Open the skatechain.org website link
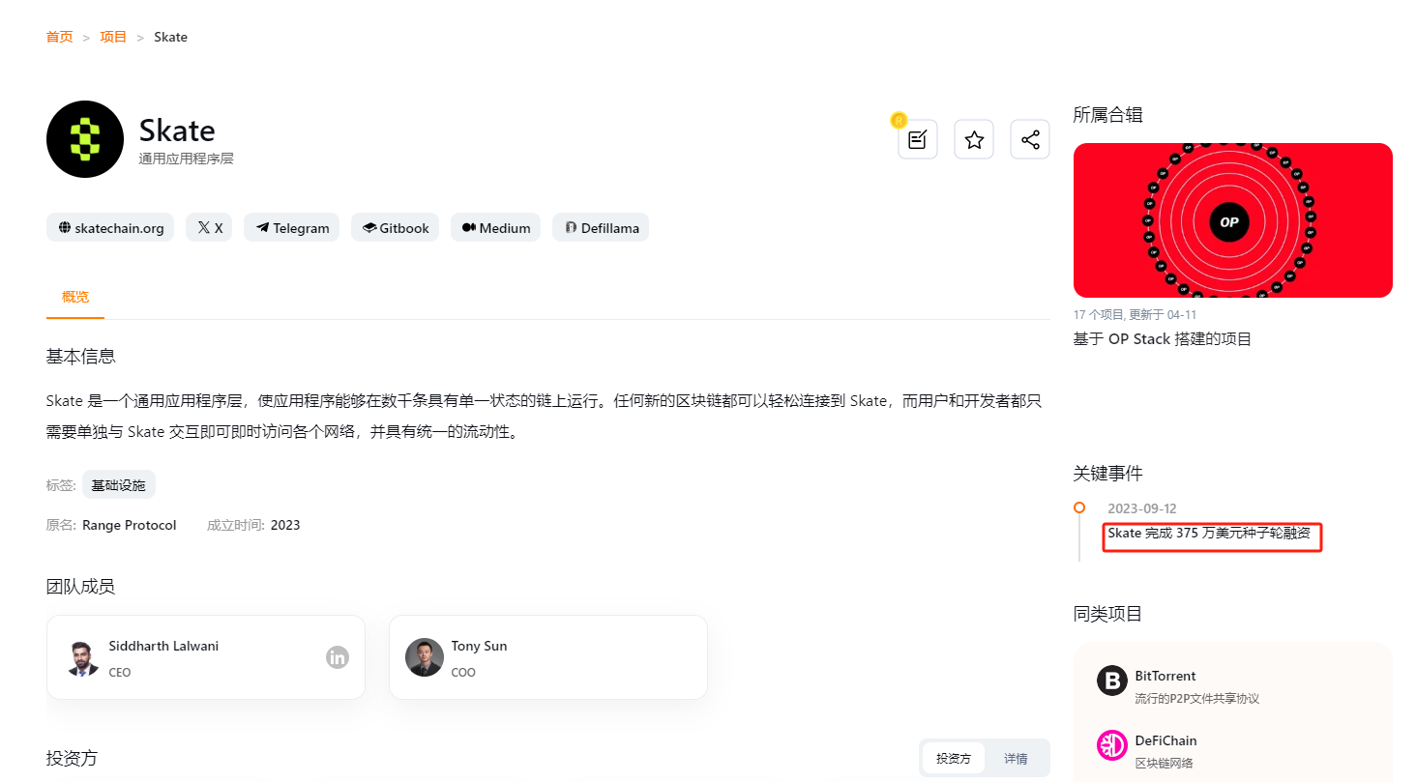 [x=111, y=228]
